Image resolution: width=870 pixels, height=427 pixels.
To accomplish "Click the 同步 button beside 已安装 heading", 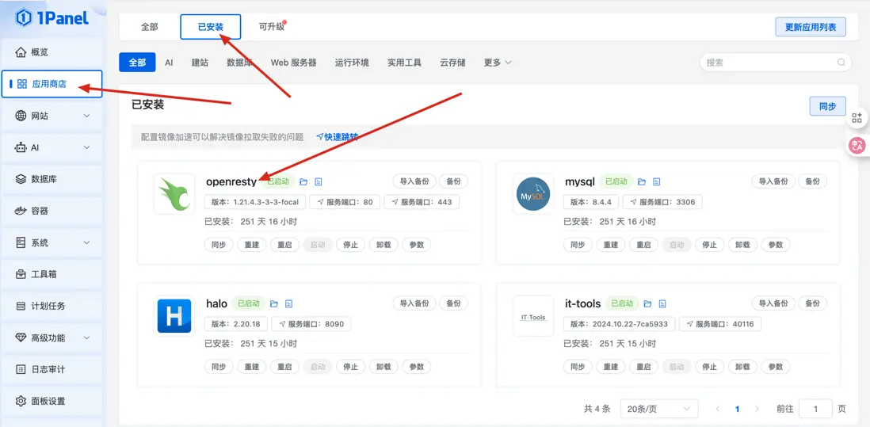I will [x=827, y=106].
